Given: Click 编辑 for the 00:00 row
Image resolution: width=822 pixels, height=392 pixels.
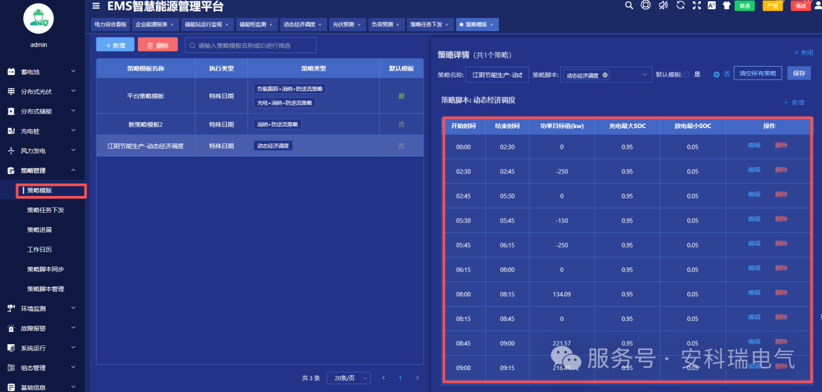Looking at the screenshot, I should (x=754, y=146).
